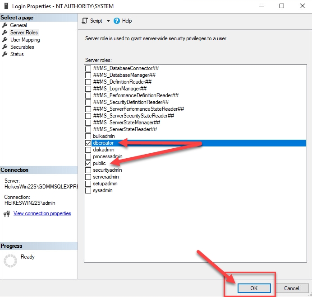Check the ##MS_DatabaseConnector## role
This screenshot has height=297, width=312.
click(x=88, y=68)
